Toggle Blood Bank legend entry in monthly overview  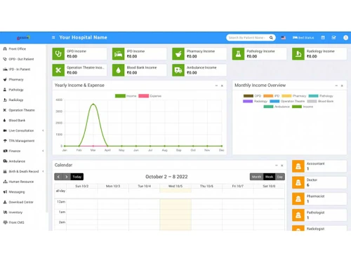[x=320, y=101]
